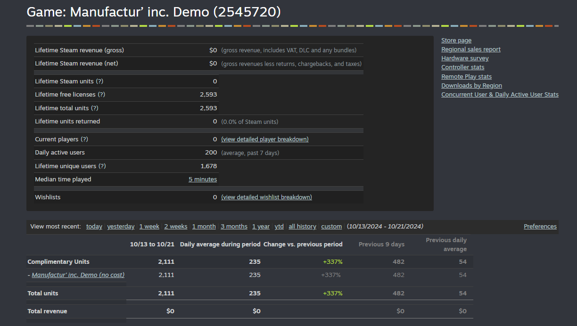
Task: Open Remote Play stats link
Action: pos(466,77)
